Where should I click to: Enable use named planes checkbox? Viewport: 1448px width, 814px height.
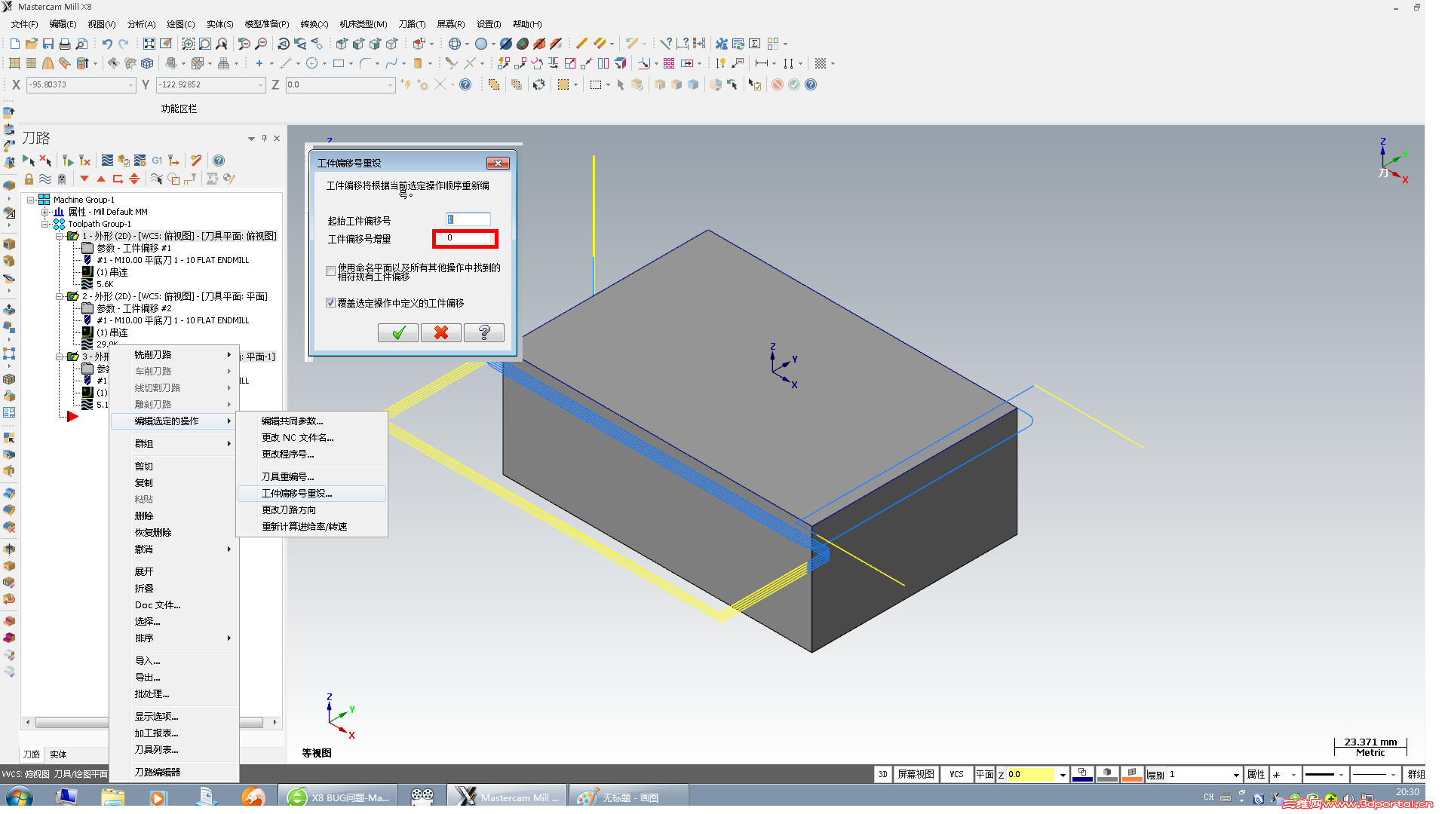(331, 271)
